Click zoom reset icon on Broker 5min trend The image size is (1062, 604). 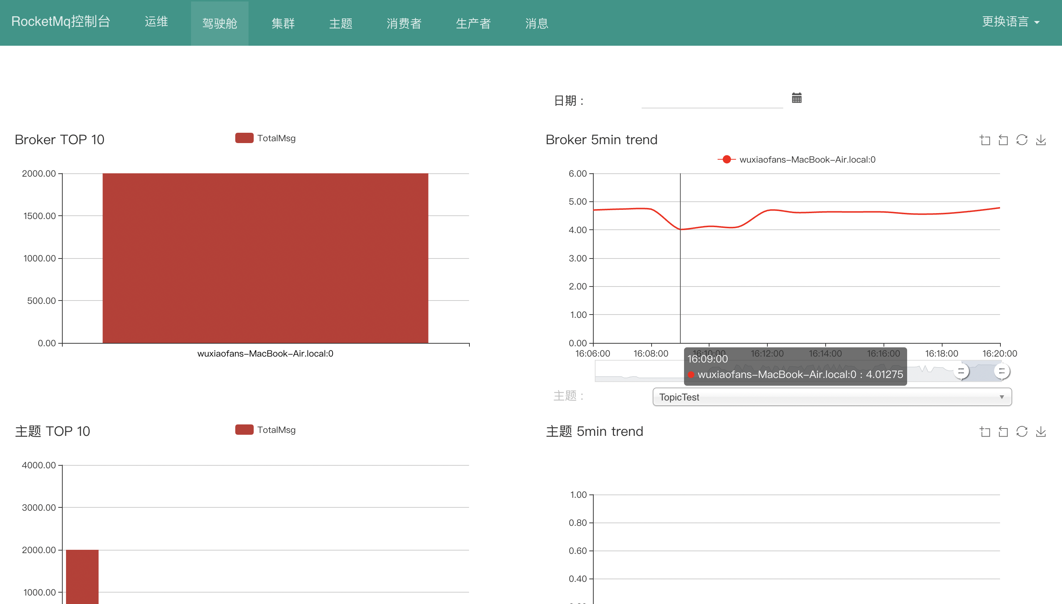(x=1003, y=140)
